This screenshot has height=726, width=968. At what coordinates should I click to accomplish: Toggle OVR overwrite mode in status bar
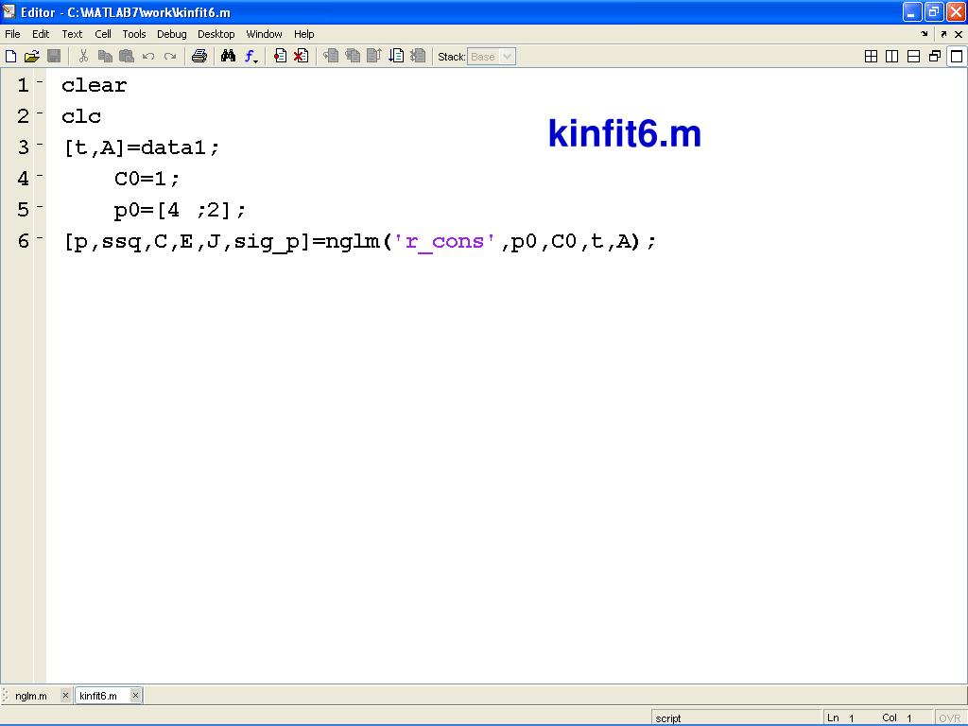point(949,718)
